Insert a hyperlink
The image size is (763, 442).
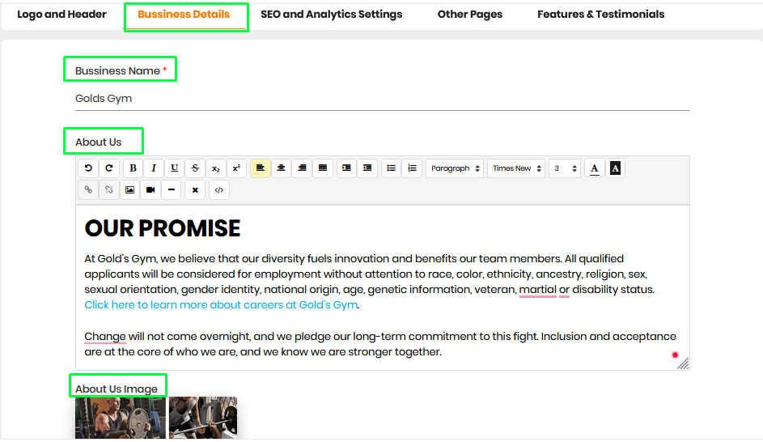(88, 190)
